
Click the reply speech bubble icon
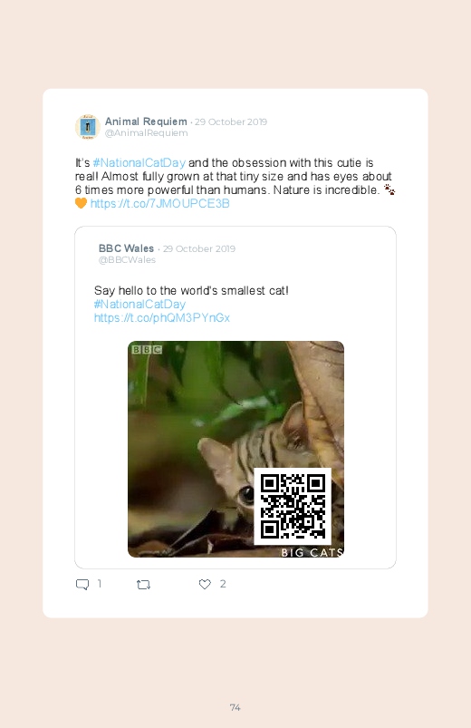pos(82,585)
